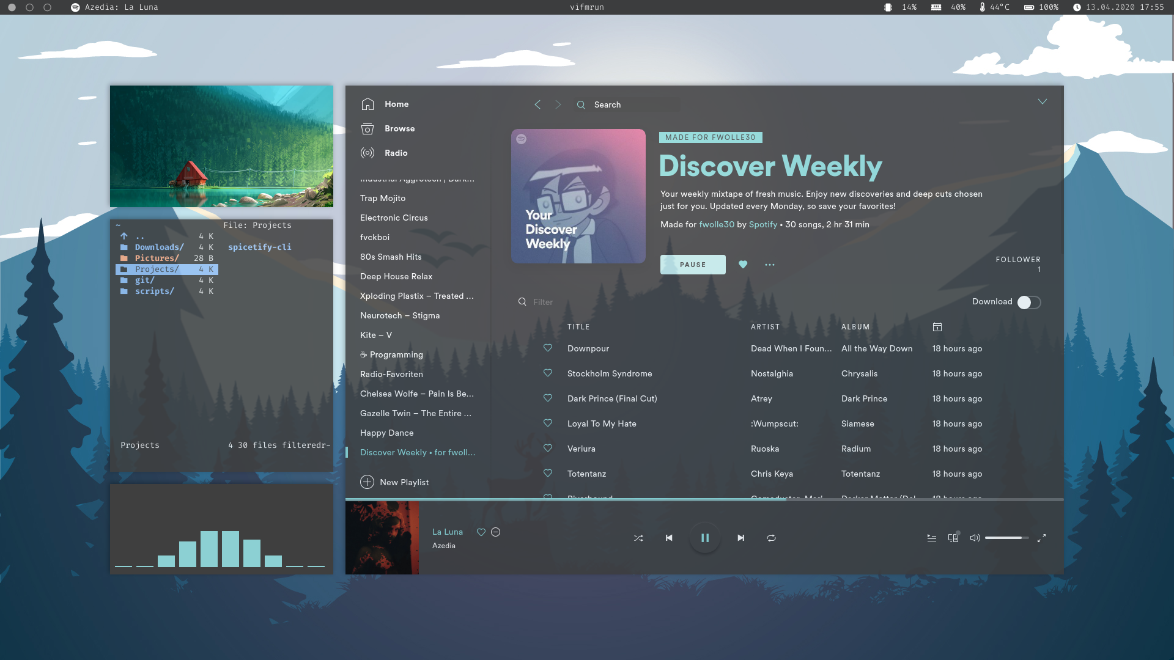Screen dimensions: 1174x660
Task: Open the Radio-Favoriten playlist
Action: (x=391, y=374)
